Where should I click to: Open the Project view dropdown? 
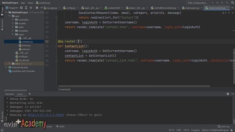point(11,8)
